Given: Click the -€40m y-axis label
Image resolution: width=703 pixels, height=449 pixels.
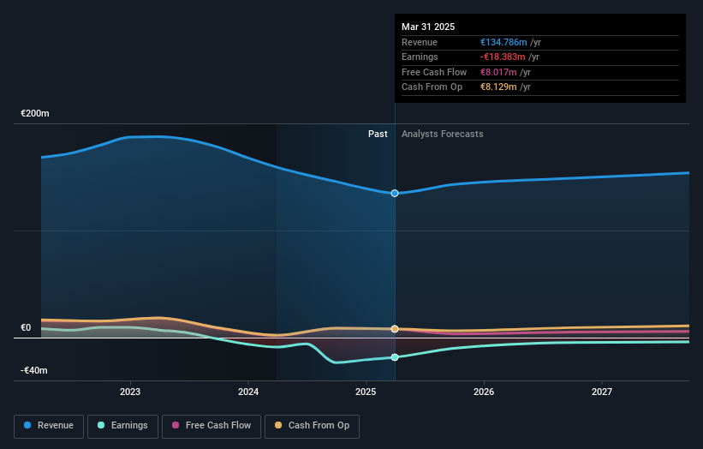Looking at the screenshot, I should 34,370.
